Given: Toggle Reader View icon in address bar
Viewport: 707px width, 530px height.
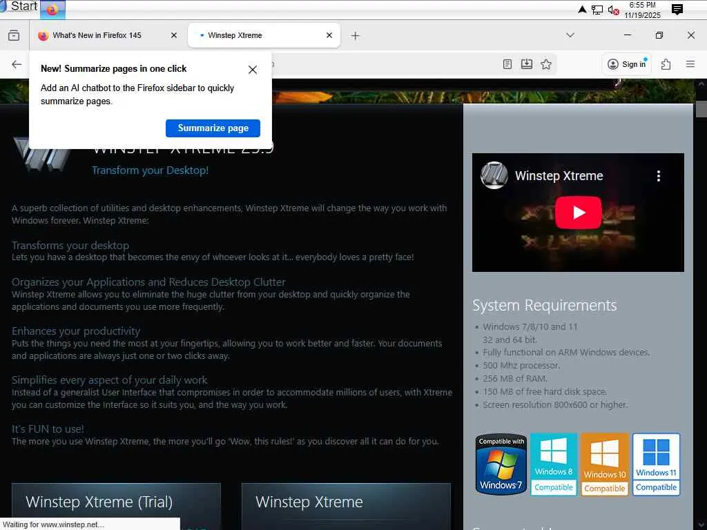Looking at the screenshot, I should 507,64.
